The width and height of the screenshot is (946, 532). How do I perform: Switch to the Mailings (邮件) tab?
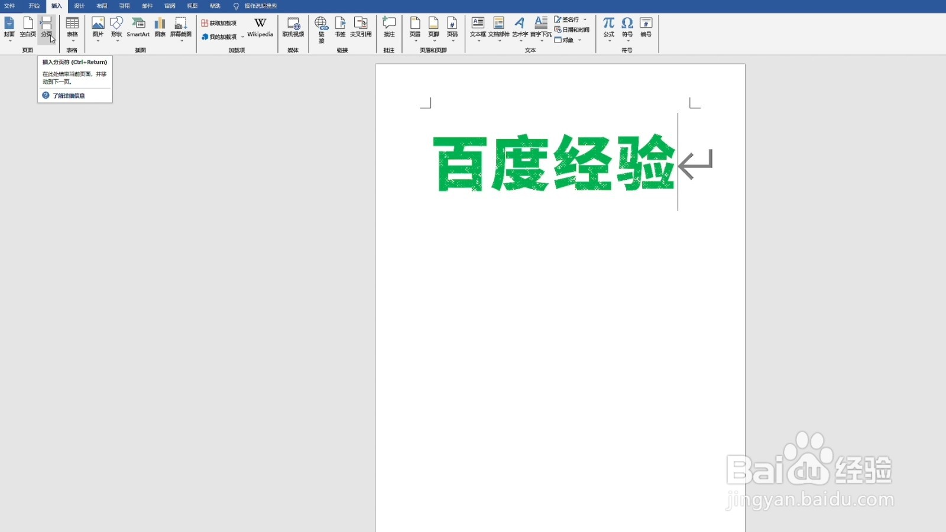[147, 6]
